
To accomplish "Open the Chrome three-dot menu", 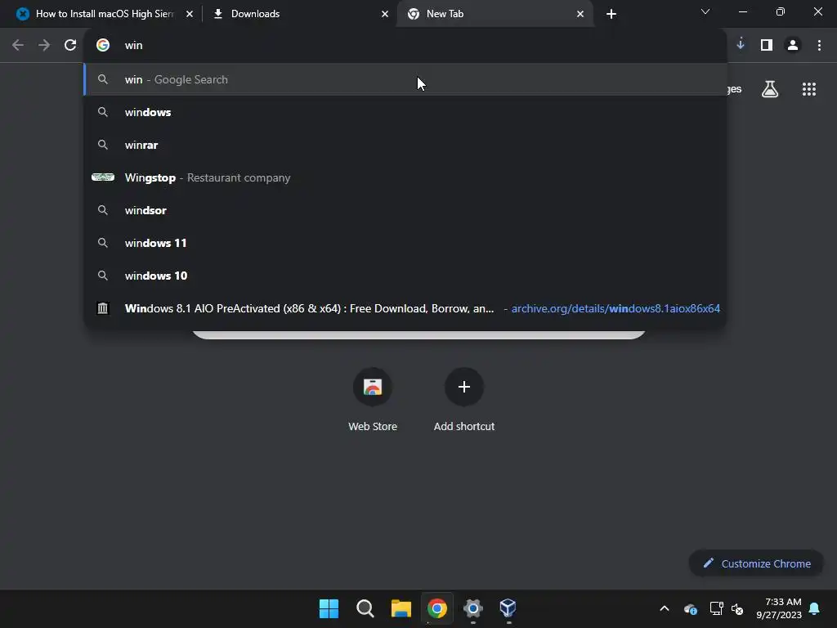I will coord(819,46).
